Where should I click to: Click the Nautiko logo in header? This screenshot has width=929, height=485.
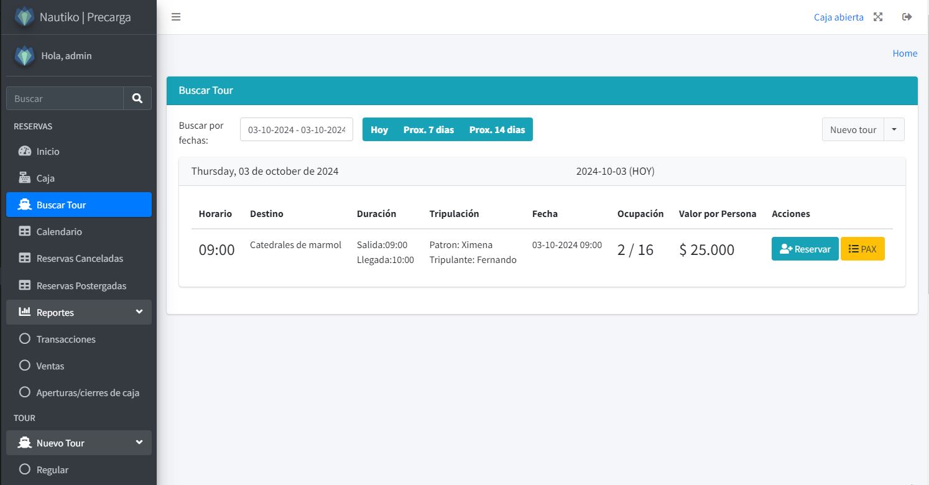pos(25,17)
